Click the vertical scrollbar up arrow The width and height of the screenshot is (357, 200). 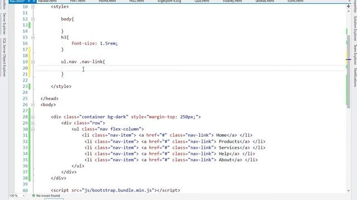point(348,11)
